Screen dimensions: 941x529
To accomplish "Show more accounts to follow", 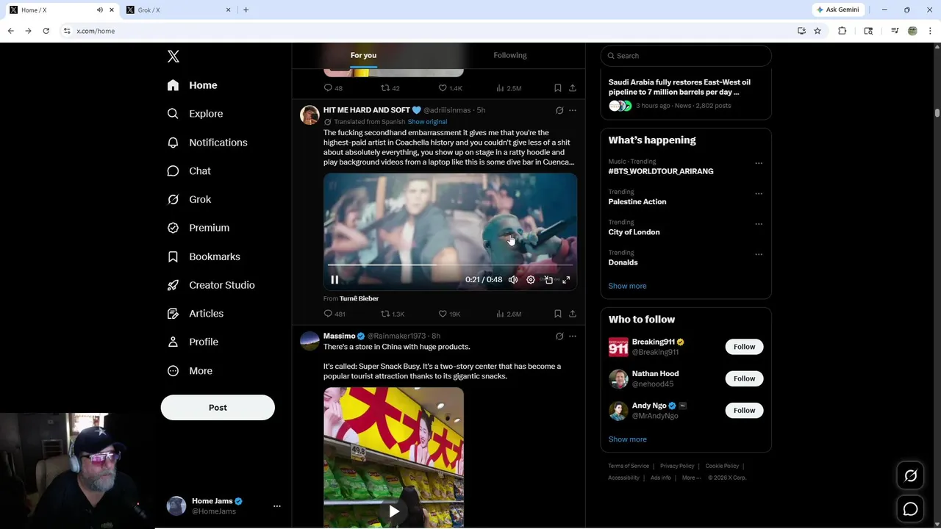I will 627,439.
